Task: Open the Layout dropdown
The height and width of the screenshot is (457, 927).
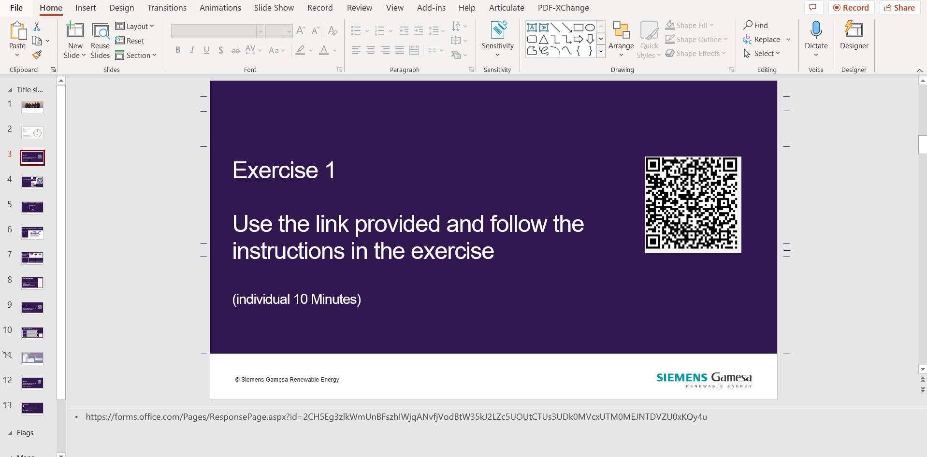Action: pos(134,27)
